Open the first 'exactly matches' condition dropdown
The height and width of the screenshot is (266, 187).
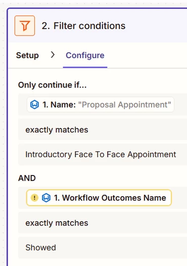click(x=103, y=130)
